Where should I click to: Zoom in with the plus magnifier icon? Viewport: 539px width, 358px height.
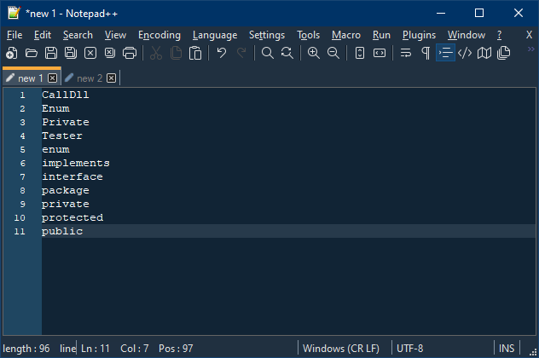pyautogui.click(x=314, y=53)
